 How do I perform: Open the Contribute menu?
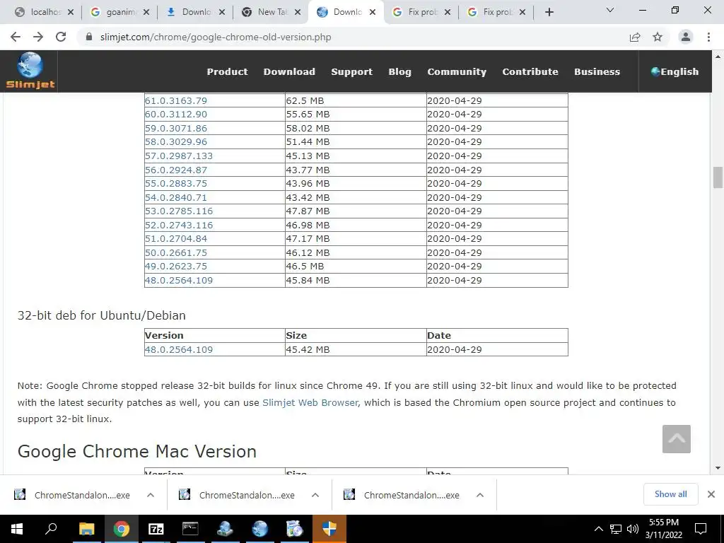(x=530, y=71)
